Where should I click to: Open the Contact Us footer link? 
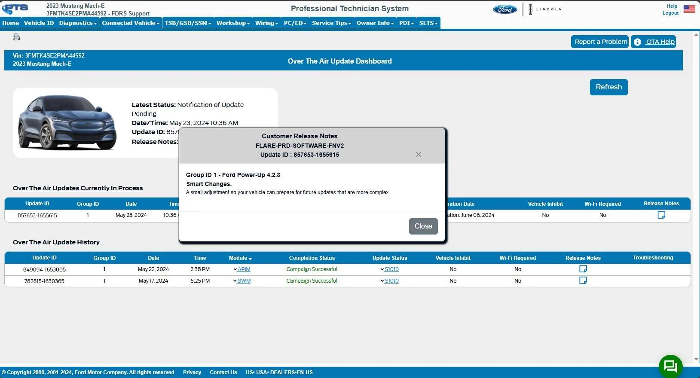(x=223, y=372)
